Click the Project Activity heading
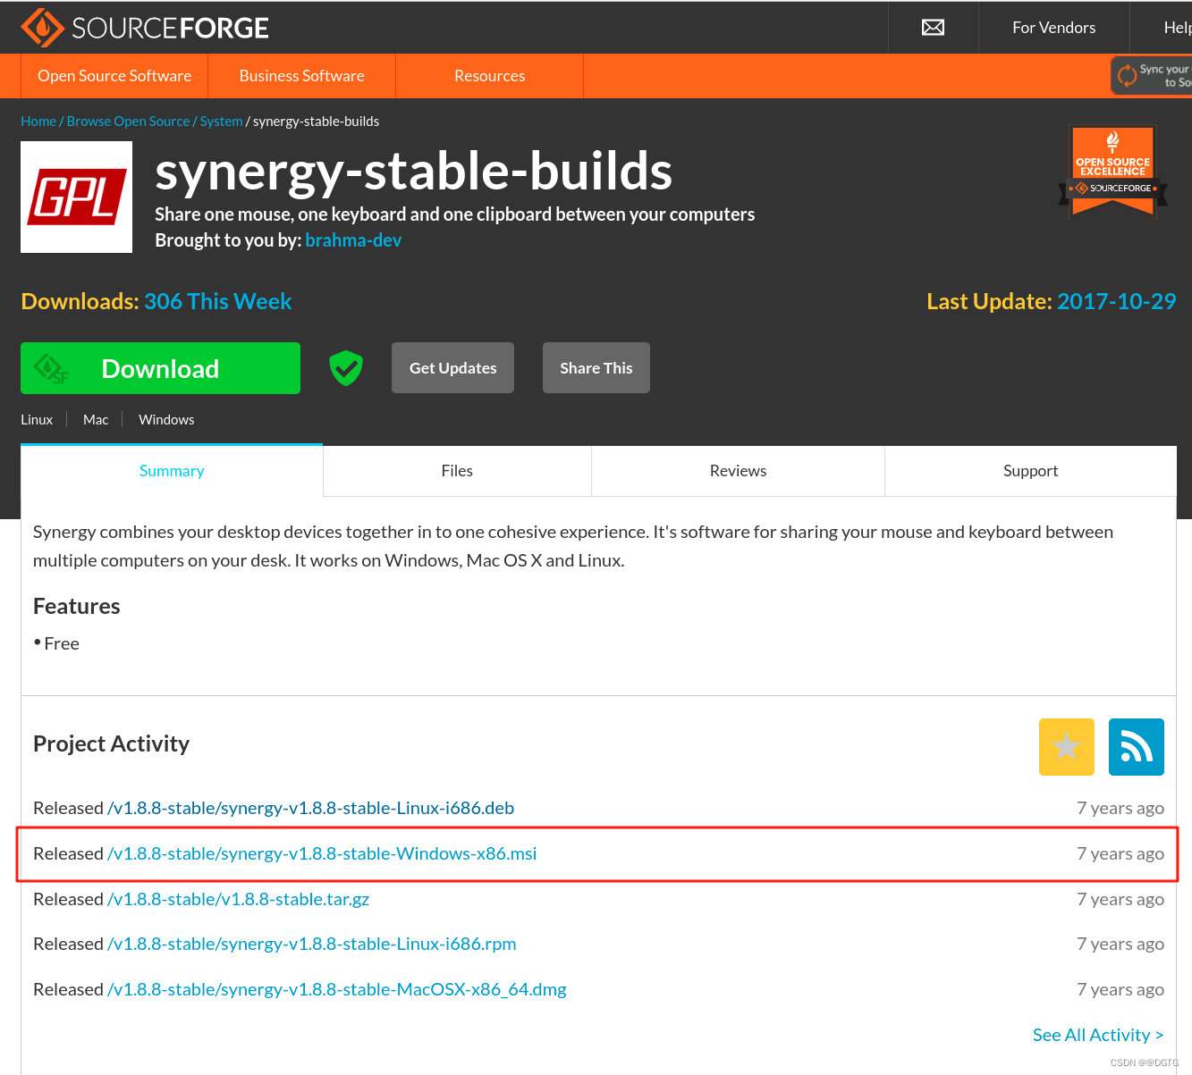The width and height of the screenshot is (1192, 1075). pos(111,743)
